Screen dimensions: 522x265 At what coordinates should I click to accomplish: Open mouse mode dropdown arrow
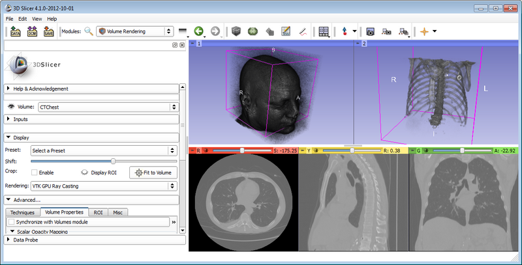(354, 31)
